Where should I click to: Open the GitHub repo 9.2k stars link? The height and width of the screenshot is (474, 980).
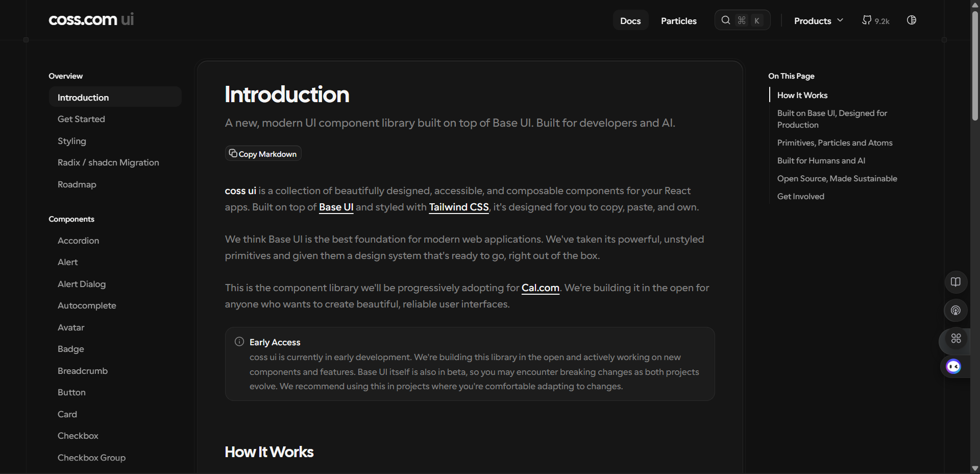[x=875, y=20]
